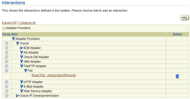Image resolution: width=190 pixels, height=99 pixels.
Task: Collapse the top Adapter Providers node
Action: click(14, 39)
